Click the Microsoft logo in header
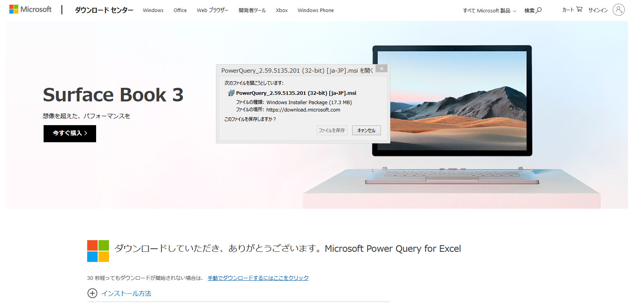The image size is (644, 307). [30, 9]
